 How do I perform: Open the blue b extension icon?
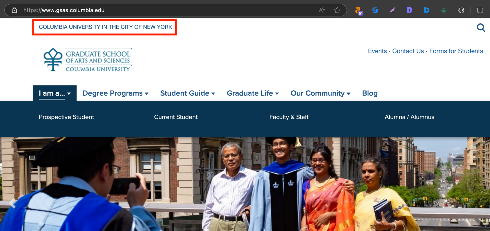click(426, 10)
